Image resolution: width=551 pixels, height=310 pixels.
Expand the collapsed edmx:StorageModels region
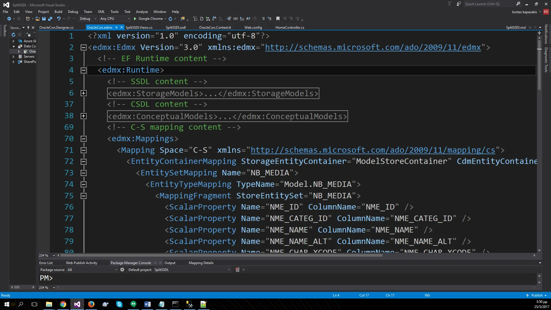tap(84, 93)
